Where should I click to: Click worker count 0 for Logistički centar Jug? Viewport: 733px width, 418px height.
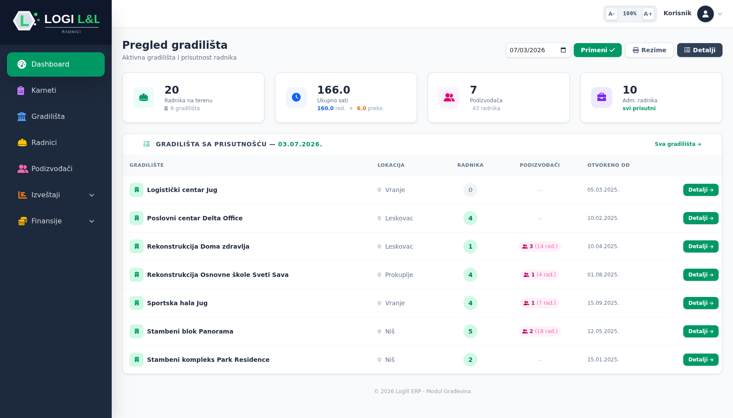[470, 190]
